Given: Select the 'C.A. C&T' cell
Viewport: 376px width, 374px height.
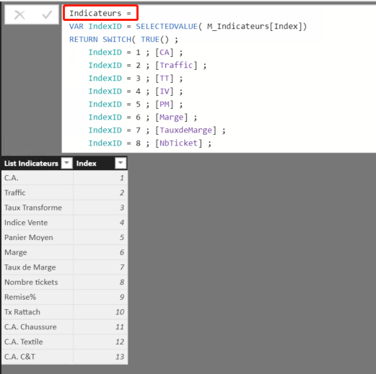Looking at the screenshot, I should pyautogui.click(x=38, y=357).
